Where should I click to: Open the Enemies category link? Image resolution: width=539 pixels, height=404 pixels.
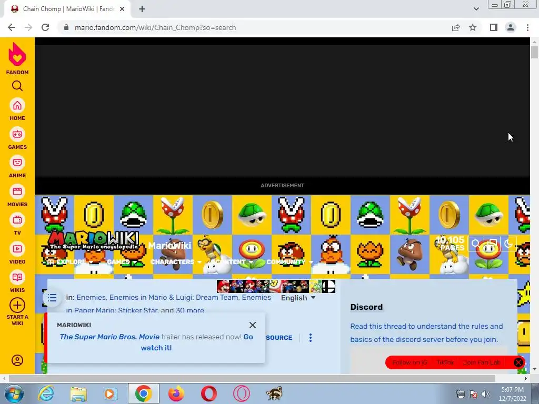coord(91,298)
